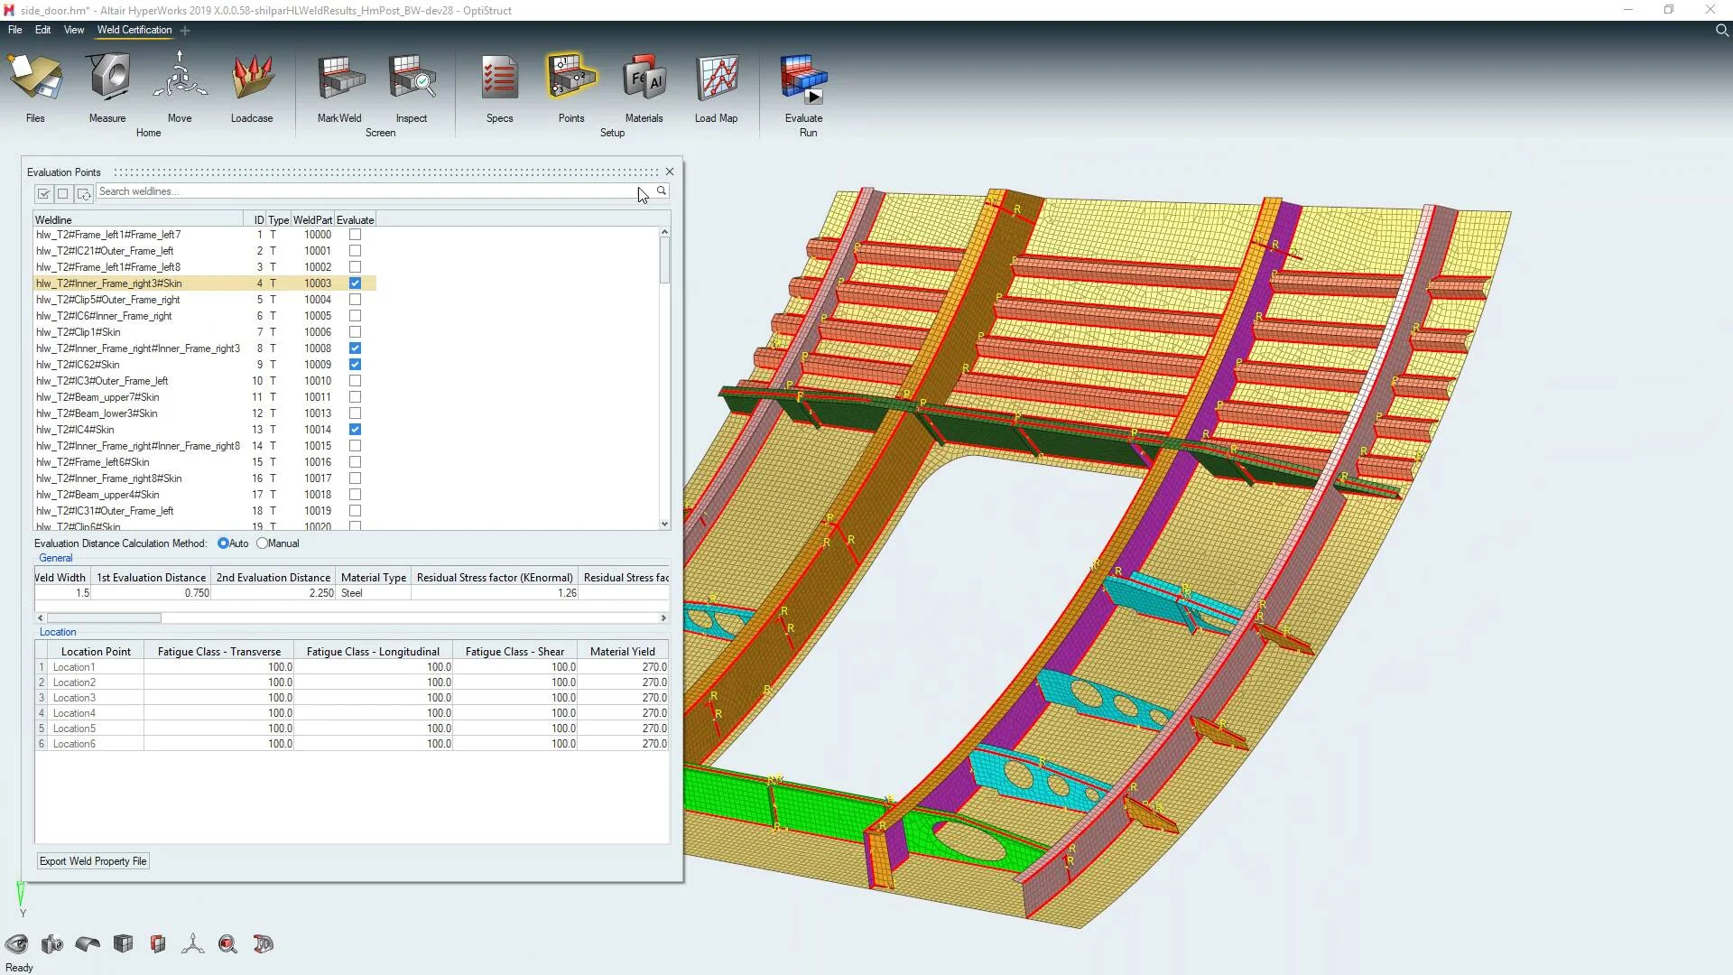Select the Measure tool
This screenshot has width=1733, height=975.
(x=107, y=79)
